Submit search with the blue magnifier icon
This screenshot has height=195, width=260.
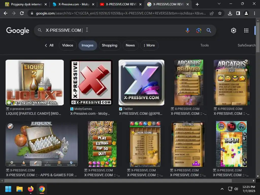[x=209, y=30]
